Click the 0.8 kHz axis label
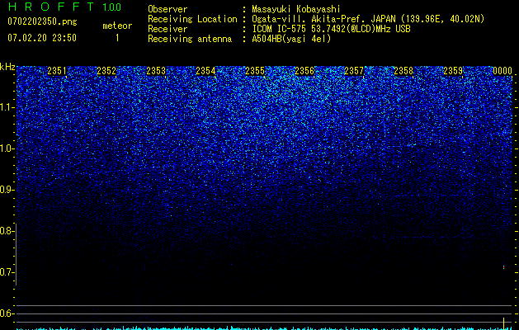 point(7,231)
